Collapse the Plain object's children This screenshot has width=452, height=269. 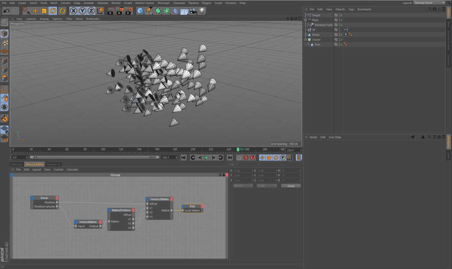pyautogui.click(x=305, y=20)
